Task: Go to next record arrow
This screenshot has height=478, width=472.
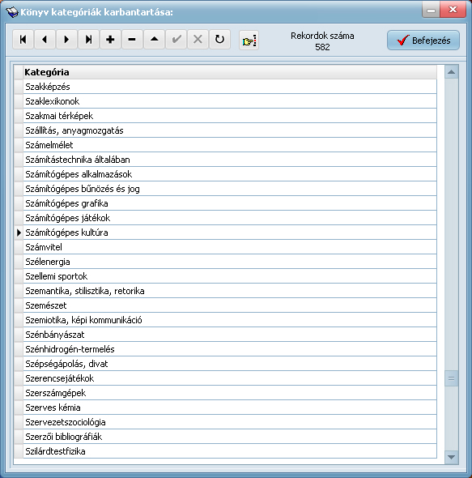Action: click(66, 40)
